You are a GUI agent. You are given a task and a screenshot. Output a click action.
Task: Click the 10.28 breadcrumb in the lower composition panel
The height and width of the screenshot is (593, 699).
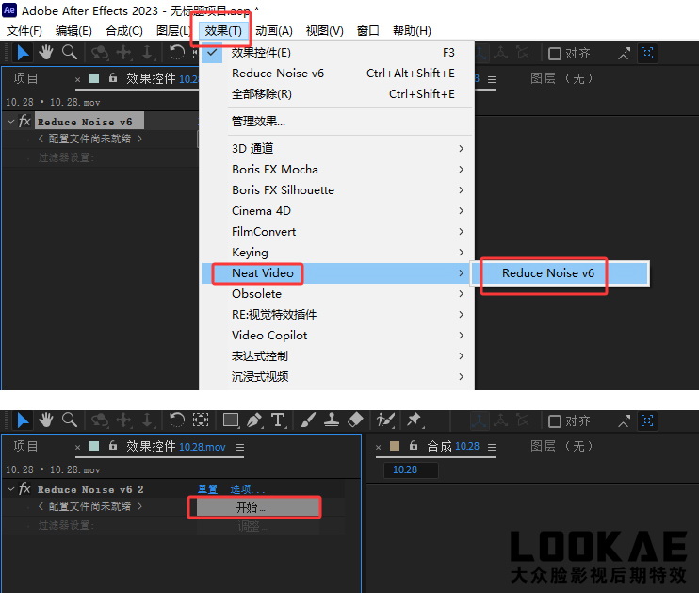click(x=405, y=469)
